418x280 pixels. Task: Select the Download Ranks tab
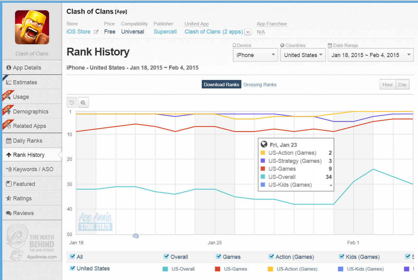point(222,85)
